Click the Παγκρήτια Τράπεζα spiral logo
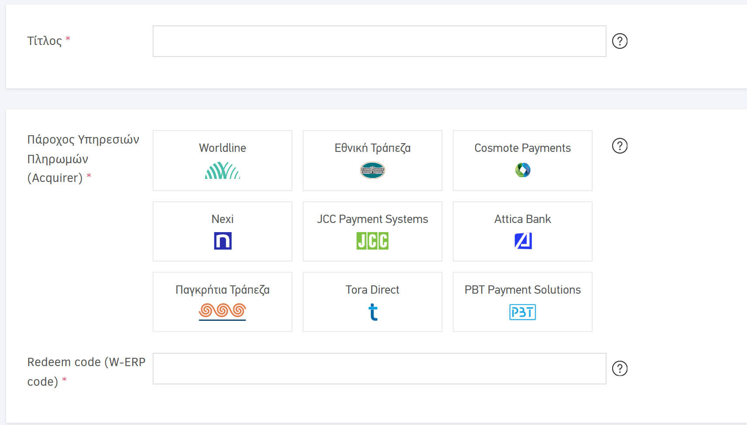The image size is (747, 425). point(223,312)
